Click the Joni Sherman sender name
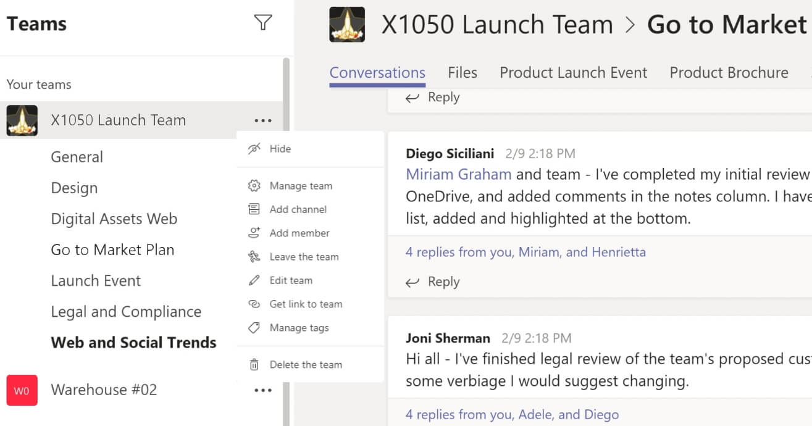 tap(448, 338)
